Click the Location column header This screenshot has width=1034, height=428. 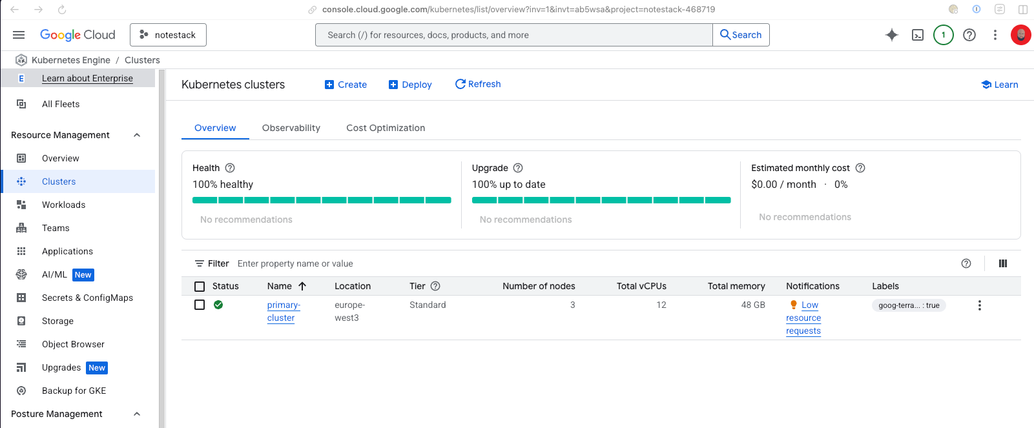pyautogui.click(x=353, y=286)
